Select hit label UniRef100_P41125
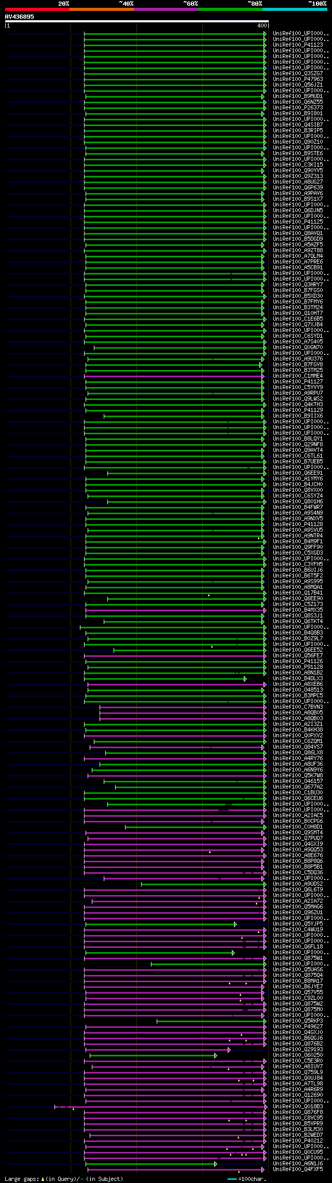This screenshot has width=332, height=1183. (298, 222)
